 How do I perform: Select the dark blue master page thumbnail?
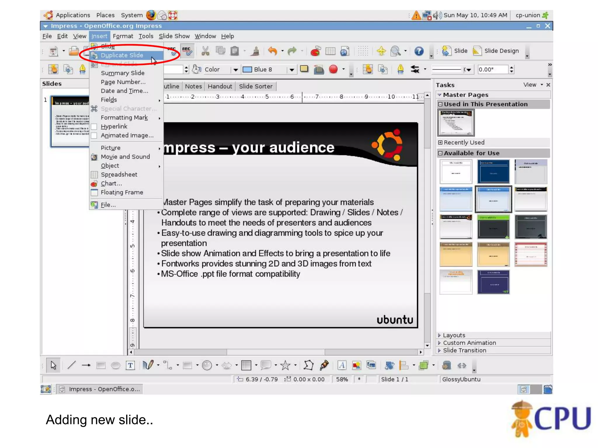493,171
